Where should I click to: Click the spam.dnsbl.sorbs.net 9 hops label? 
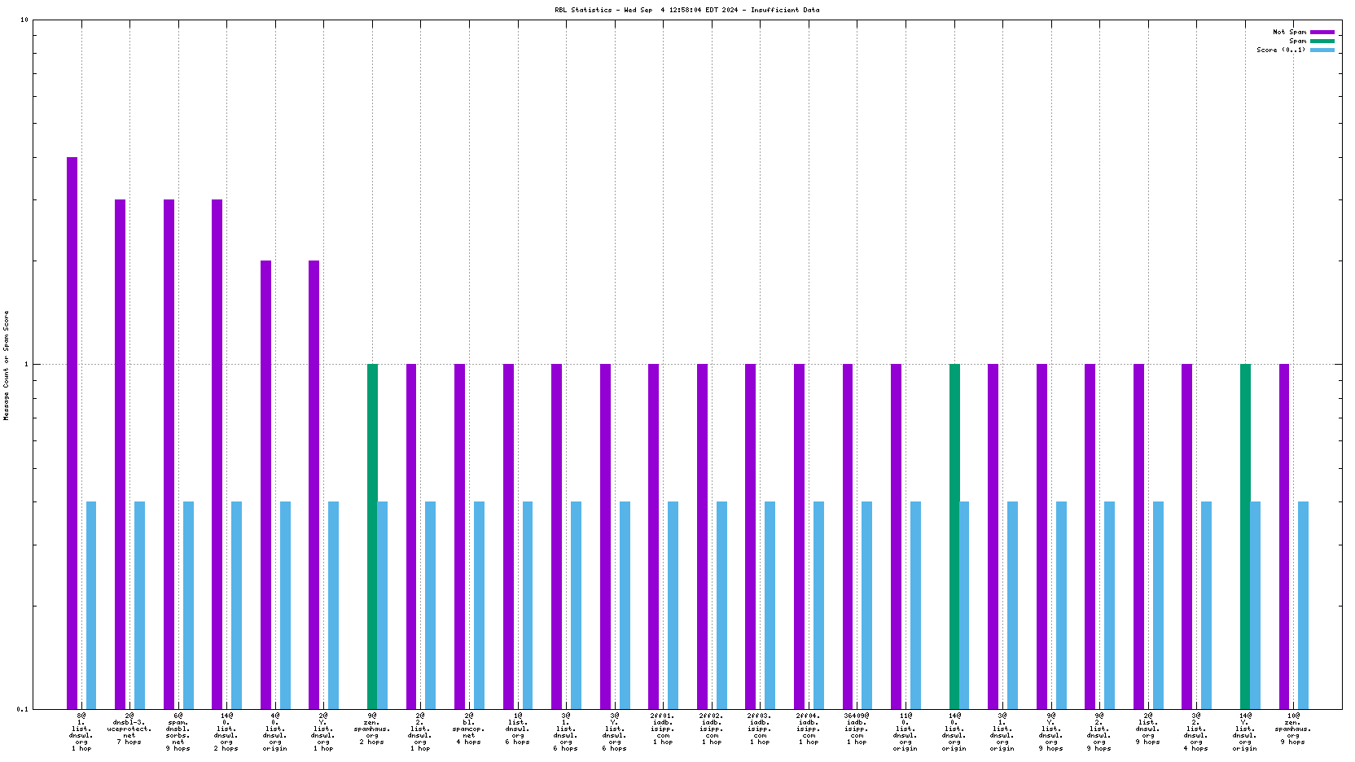tap(178, 732)
